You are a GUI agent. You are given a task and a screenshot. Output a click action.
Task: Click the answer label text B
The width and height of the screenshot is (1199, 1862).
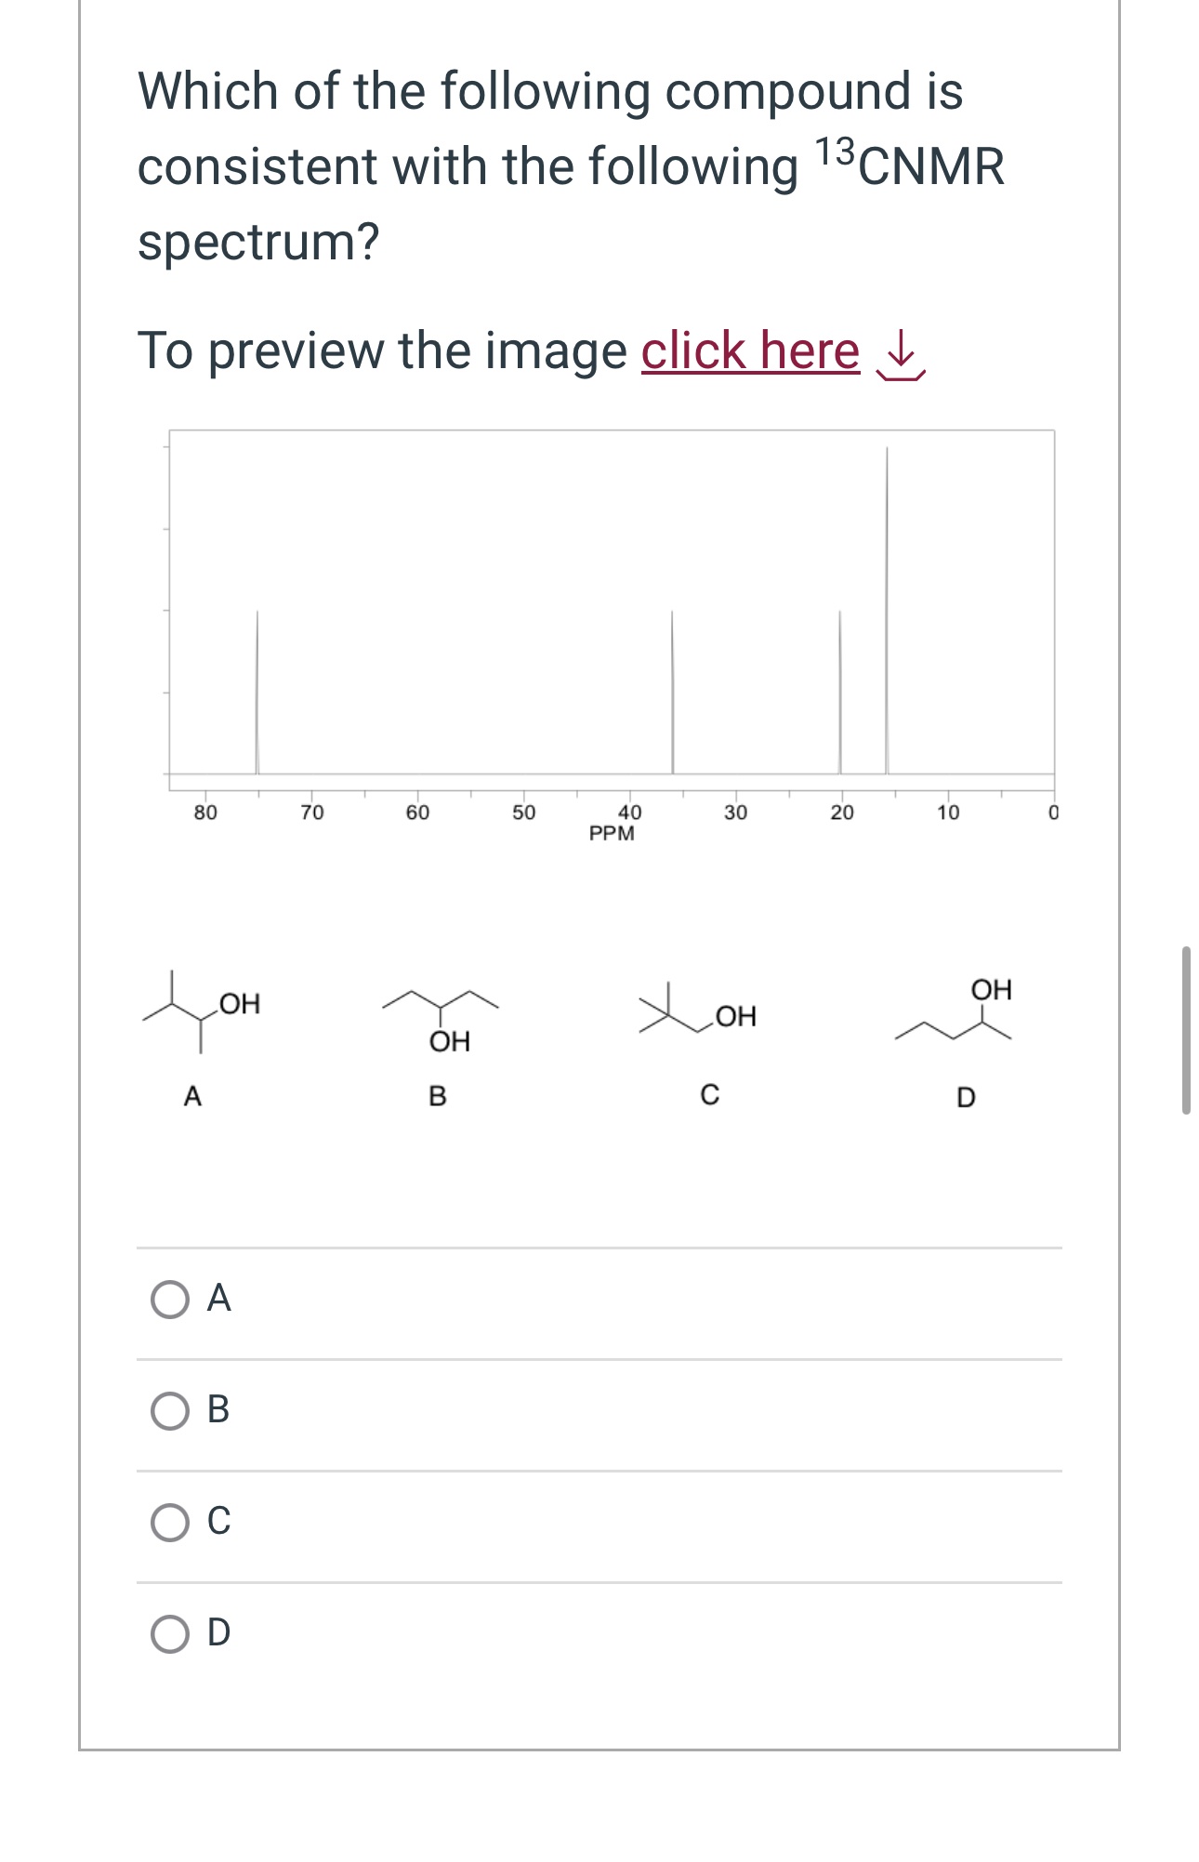click(x=218, y=1409)
